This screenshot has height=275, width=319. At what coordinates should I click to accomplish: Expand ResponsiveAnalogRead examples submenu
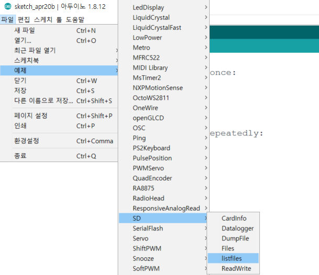click(164, 208)
